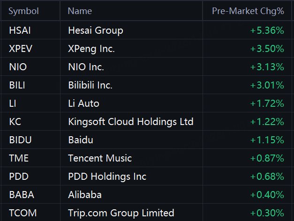294x221 pixels.
Task: Open Kingsoft Cloud Holdings Ltd
Action: tap(130, 122)
